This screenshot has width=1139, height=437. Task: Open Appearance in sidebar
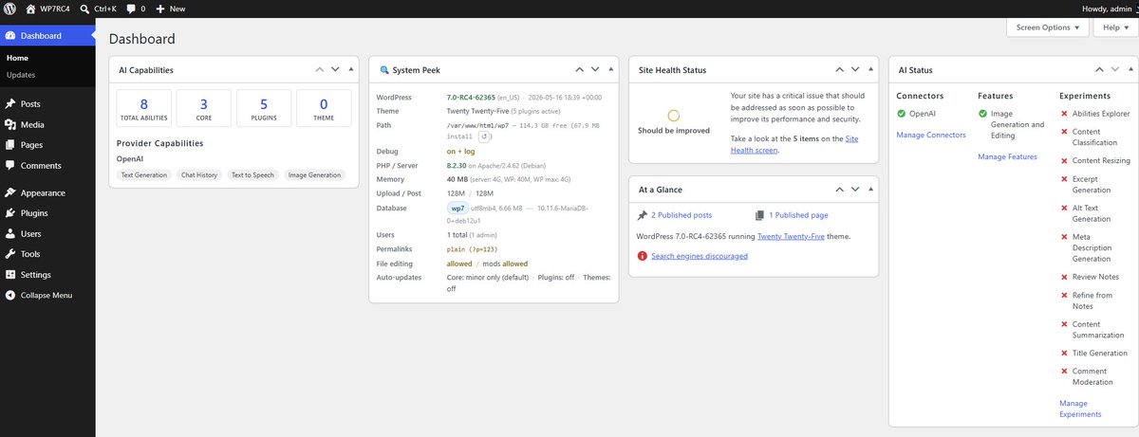tap(47, 192)
